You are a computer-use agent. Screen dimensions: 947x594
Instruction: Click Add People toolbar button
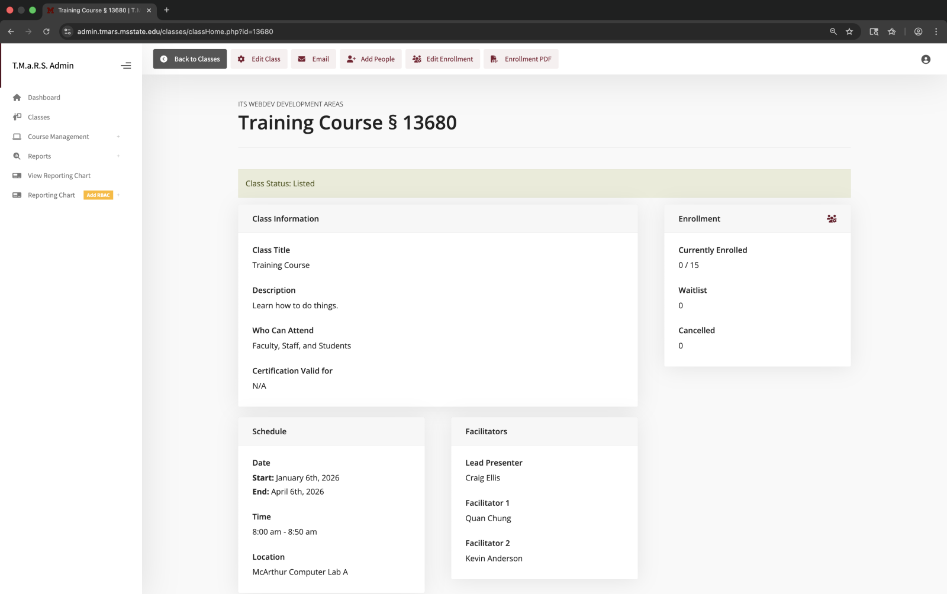(x=371, y=59)
